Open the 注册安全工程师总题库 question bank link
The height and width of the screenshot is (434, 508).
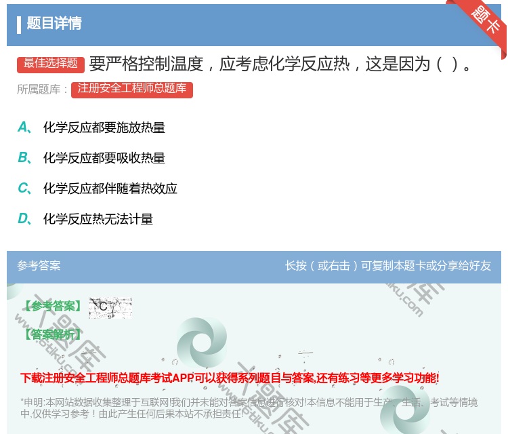(132, 90)
